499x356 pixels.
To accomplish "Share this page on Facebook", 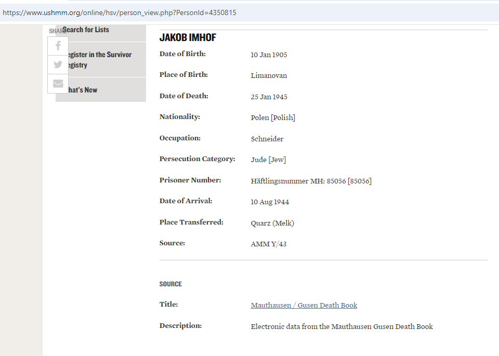I will (x=58, y=46).
